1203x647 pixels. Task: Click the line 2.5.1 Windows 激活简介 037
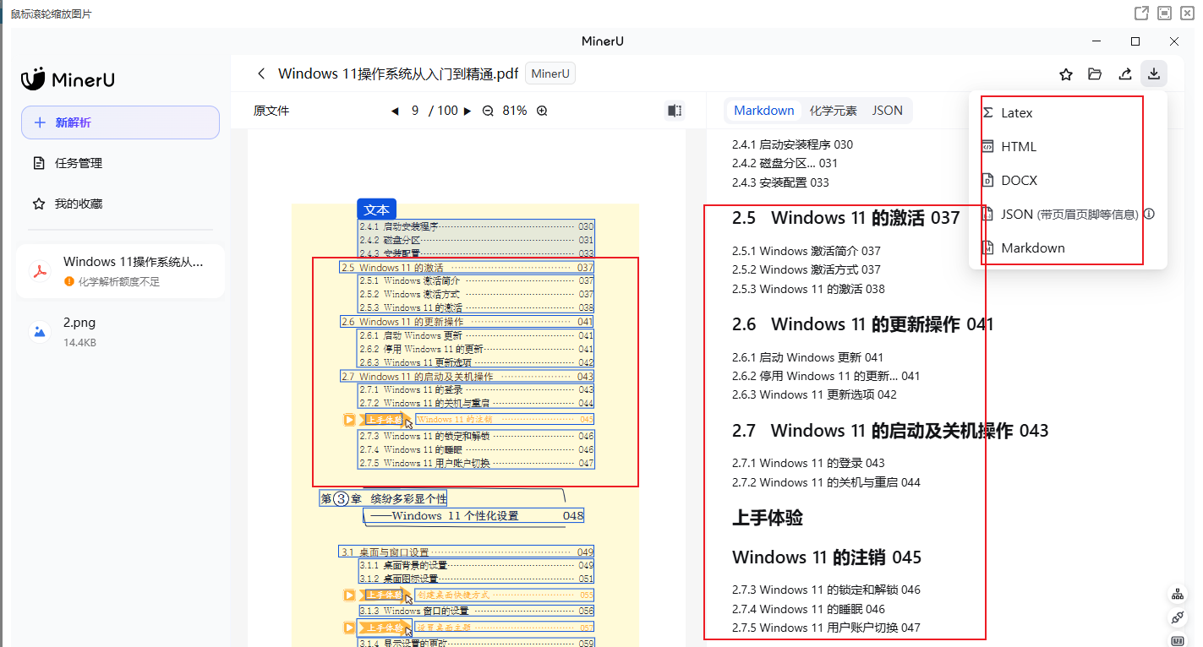[807, 251]
